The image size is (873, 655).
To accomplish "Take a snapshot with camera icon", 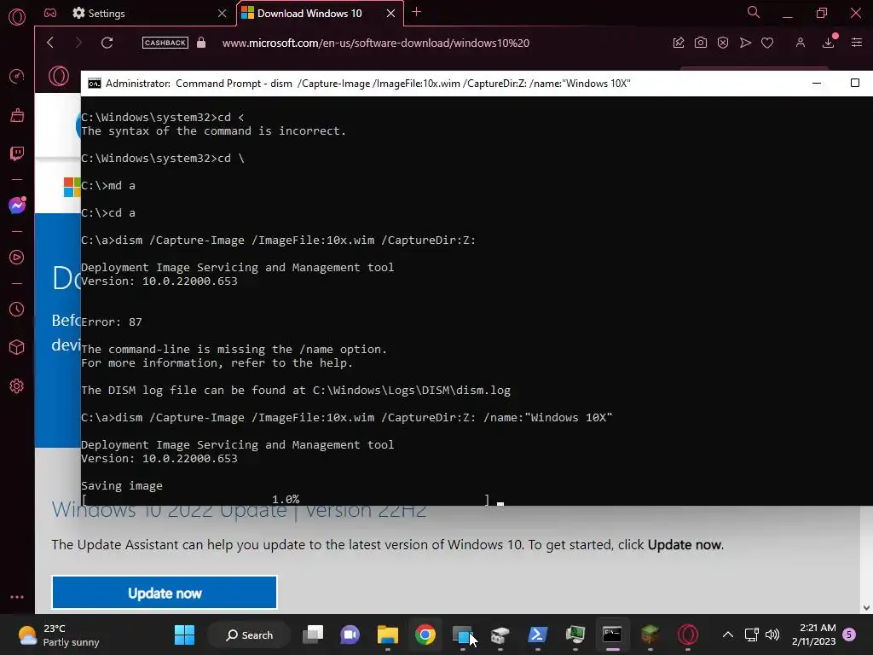I will click(x=701, y=43).
